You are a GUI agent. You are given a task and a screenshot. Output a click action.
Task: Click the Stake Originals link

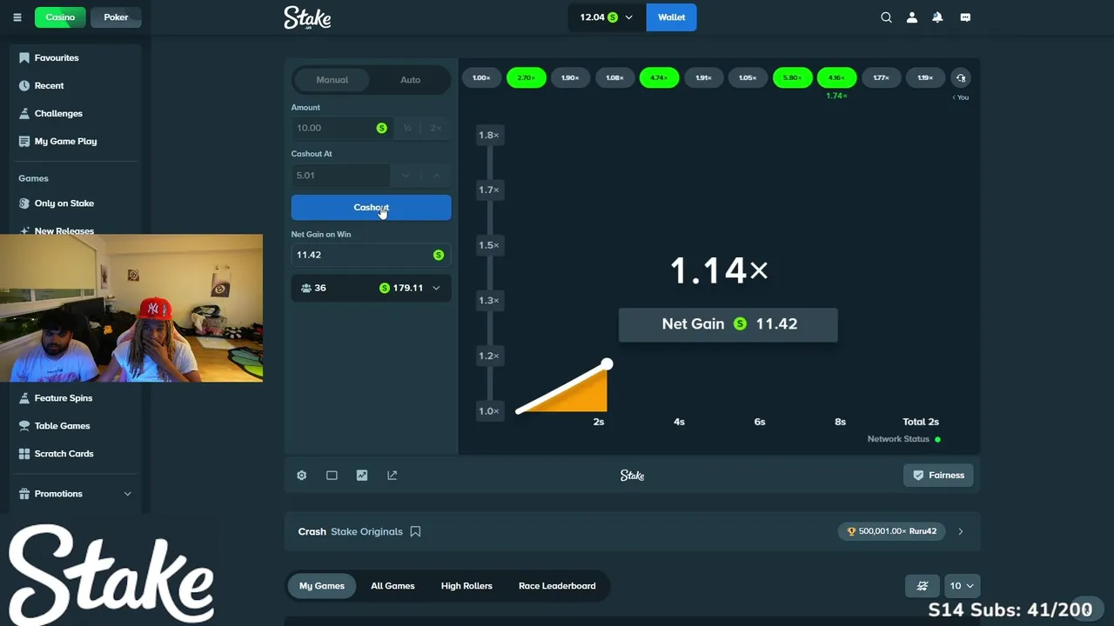(366, 531)
